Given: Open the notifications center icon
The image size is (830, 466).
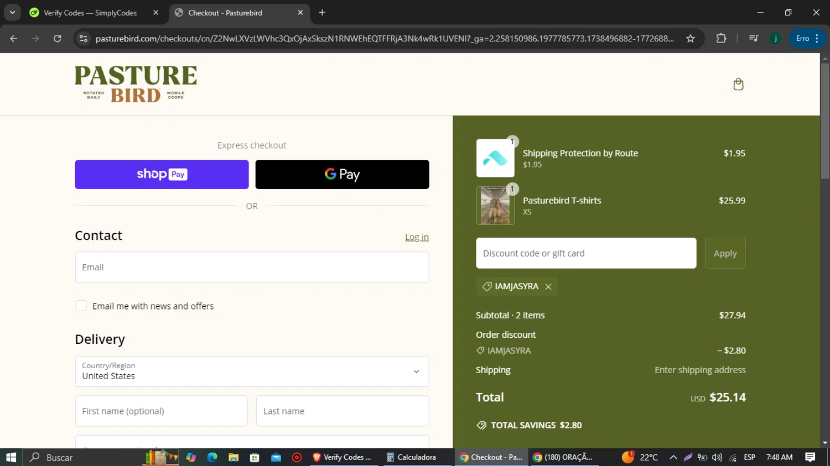Looking at the screenshot, I should (x=810, y=457).
